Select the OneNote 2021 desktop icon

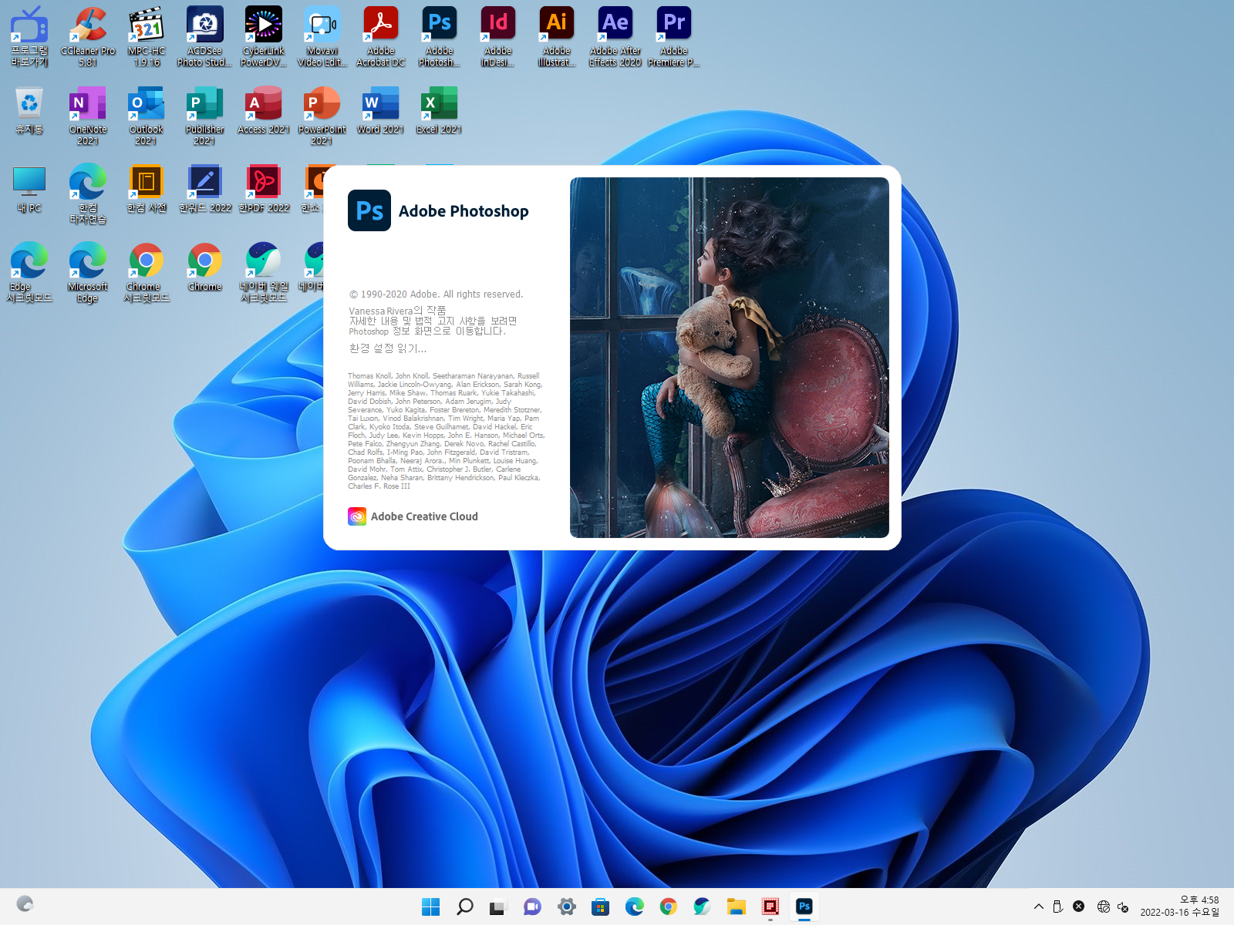(88, 116)
